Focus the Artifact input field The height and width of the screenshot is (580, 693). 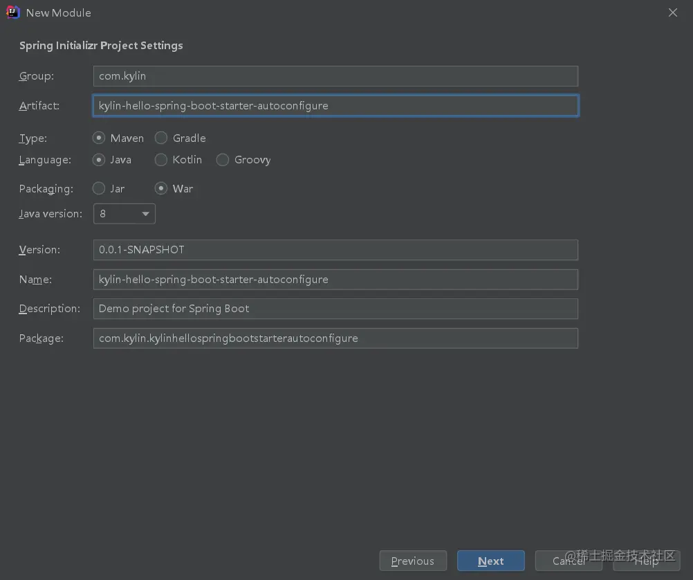point(335,106)
